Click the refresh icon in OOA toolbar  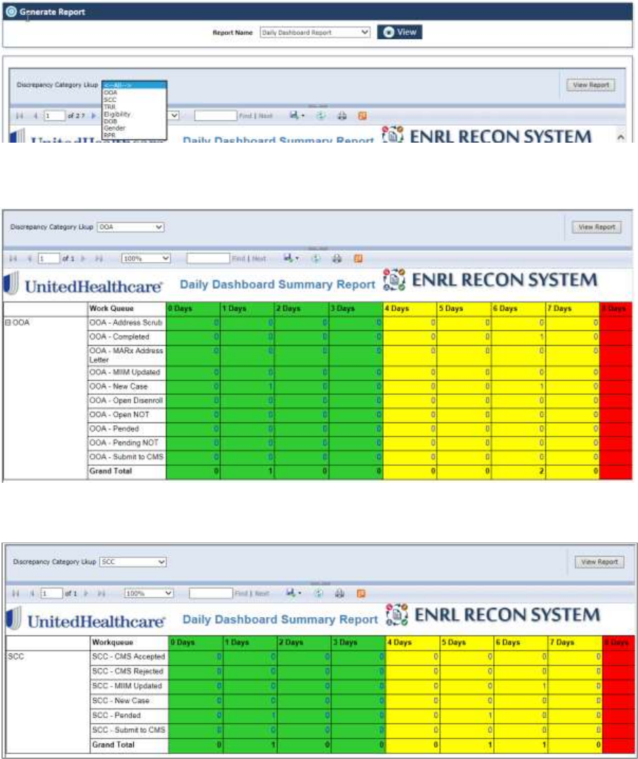315,259
